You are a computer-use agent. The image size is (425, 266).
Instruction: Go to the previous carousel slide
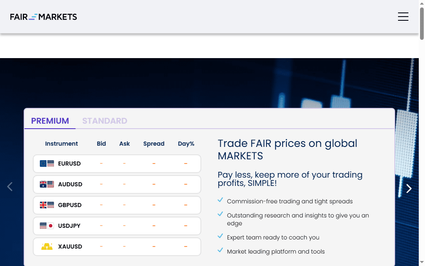[10, 187]
